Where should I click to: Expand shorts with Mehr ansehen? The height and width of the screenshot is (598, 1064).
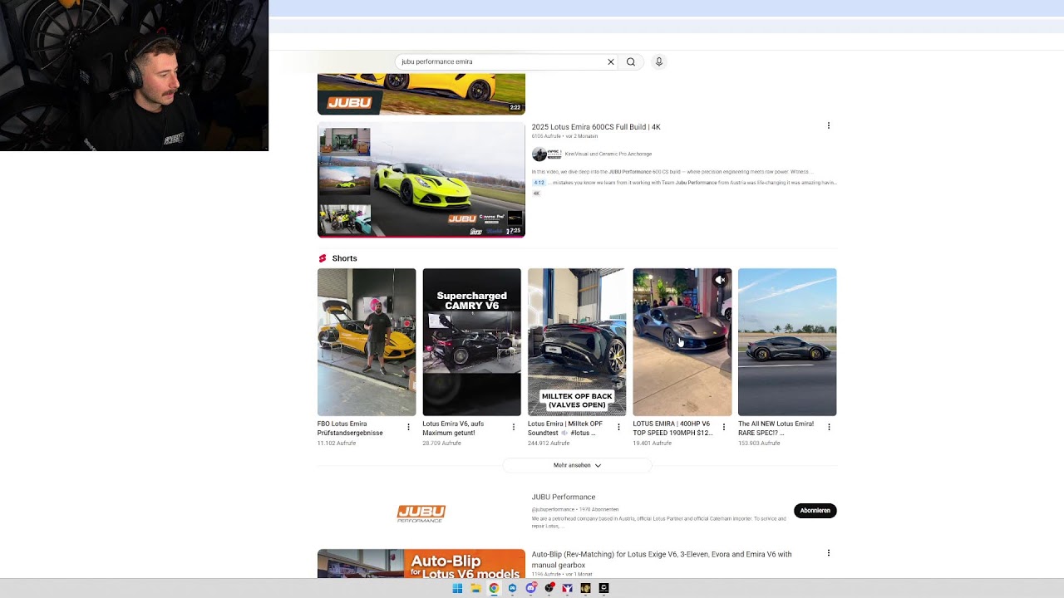coord(577,465)
